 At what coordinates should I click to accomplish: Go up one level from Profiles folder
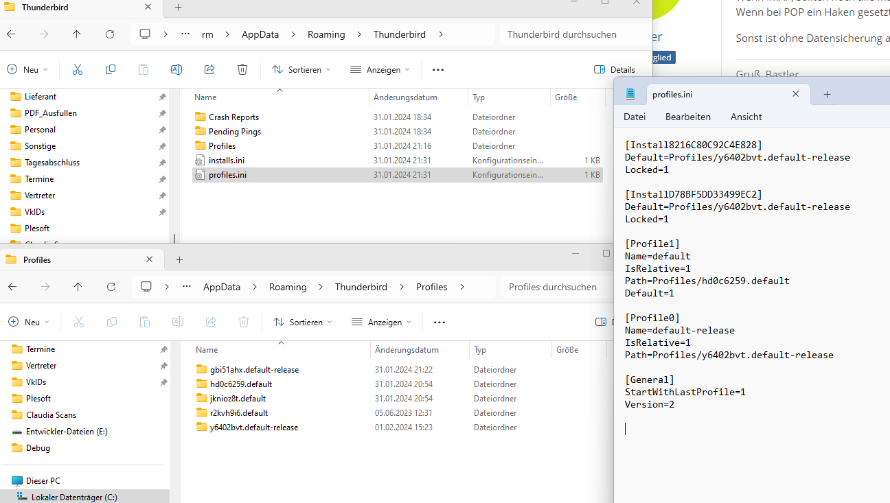click(x=78, y=287)
